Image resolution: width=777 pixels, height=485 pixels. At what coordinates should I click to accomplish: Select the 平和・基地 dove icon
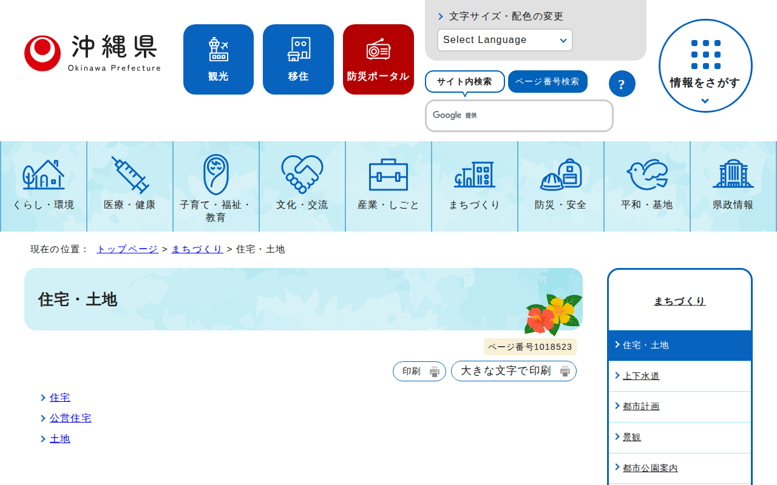647,175
